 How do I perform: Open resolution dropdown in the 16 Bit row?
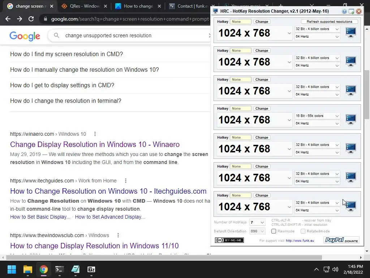255,120
